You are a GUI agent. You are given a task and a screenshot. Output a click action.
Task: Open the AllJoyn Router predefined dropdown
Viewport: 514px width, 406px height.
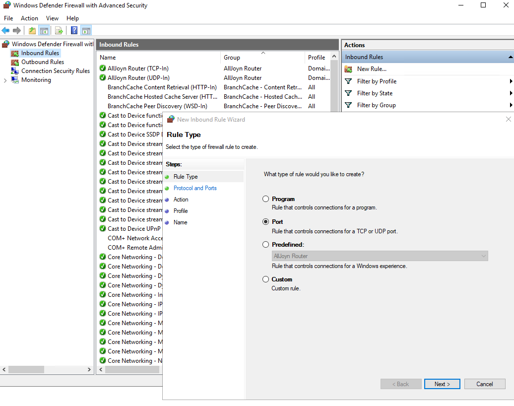[x=380, y=256]
